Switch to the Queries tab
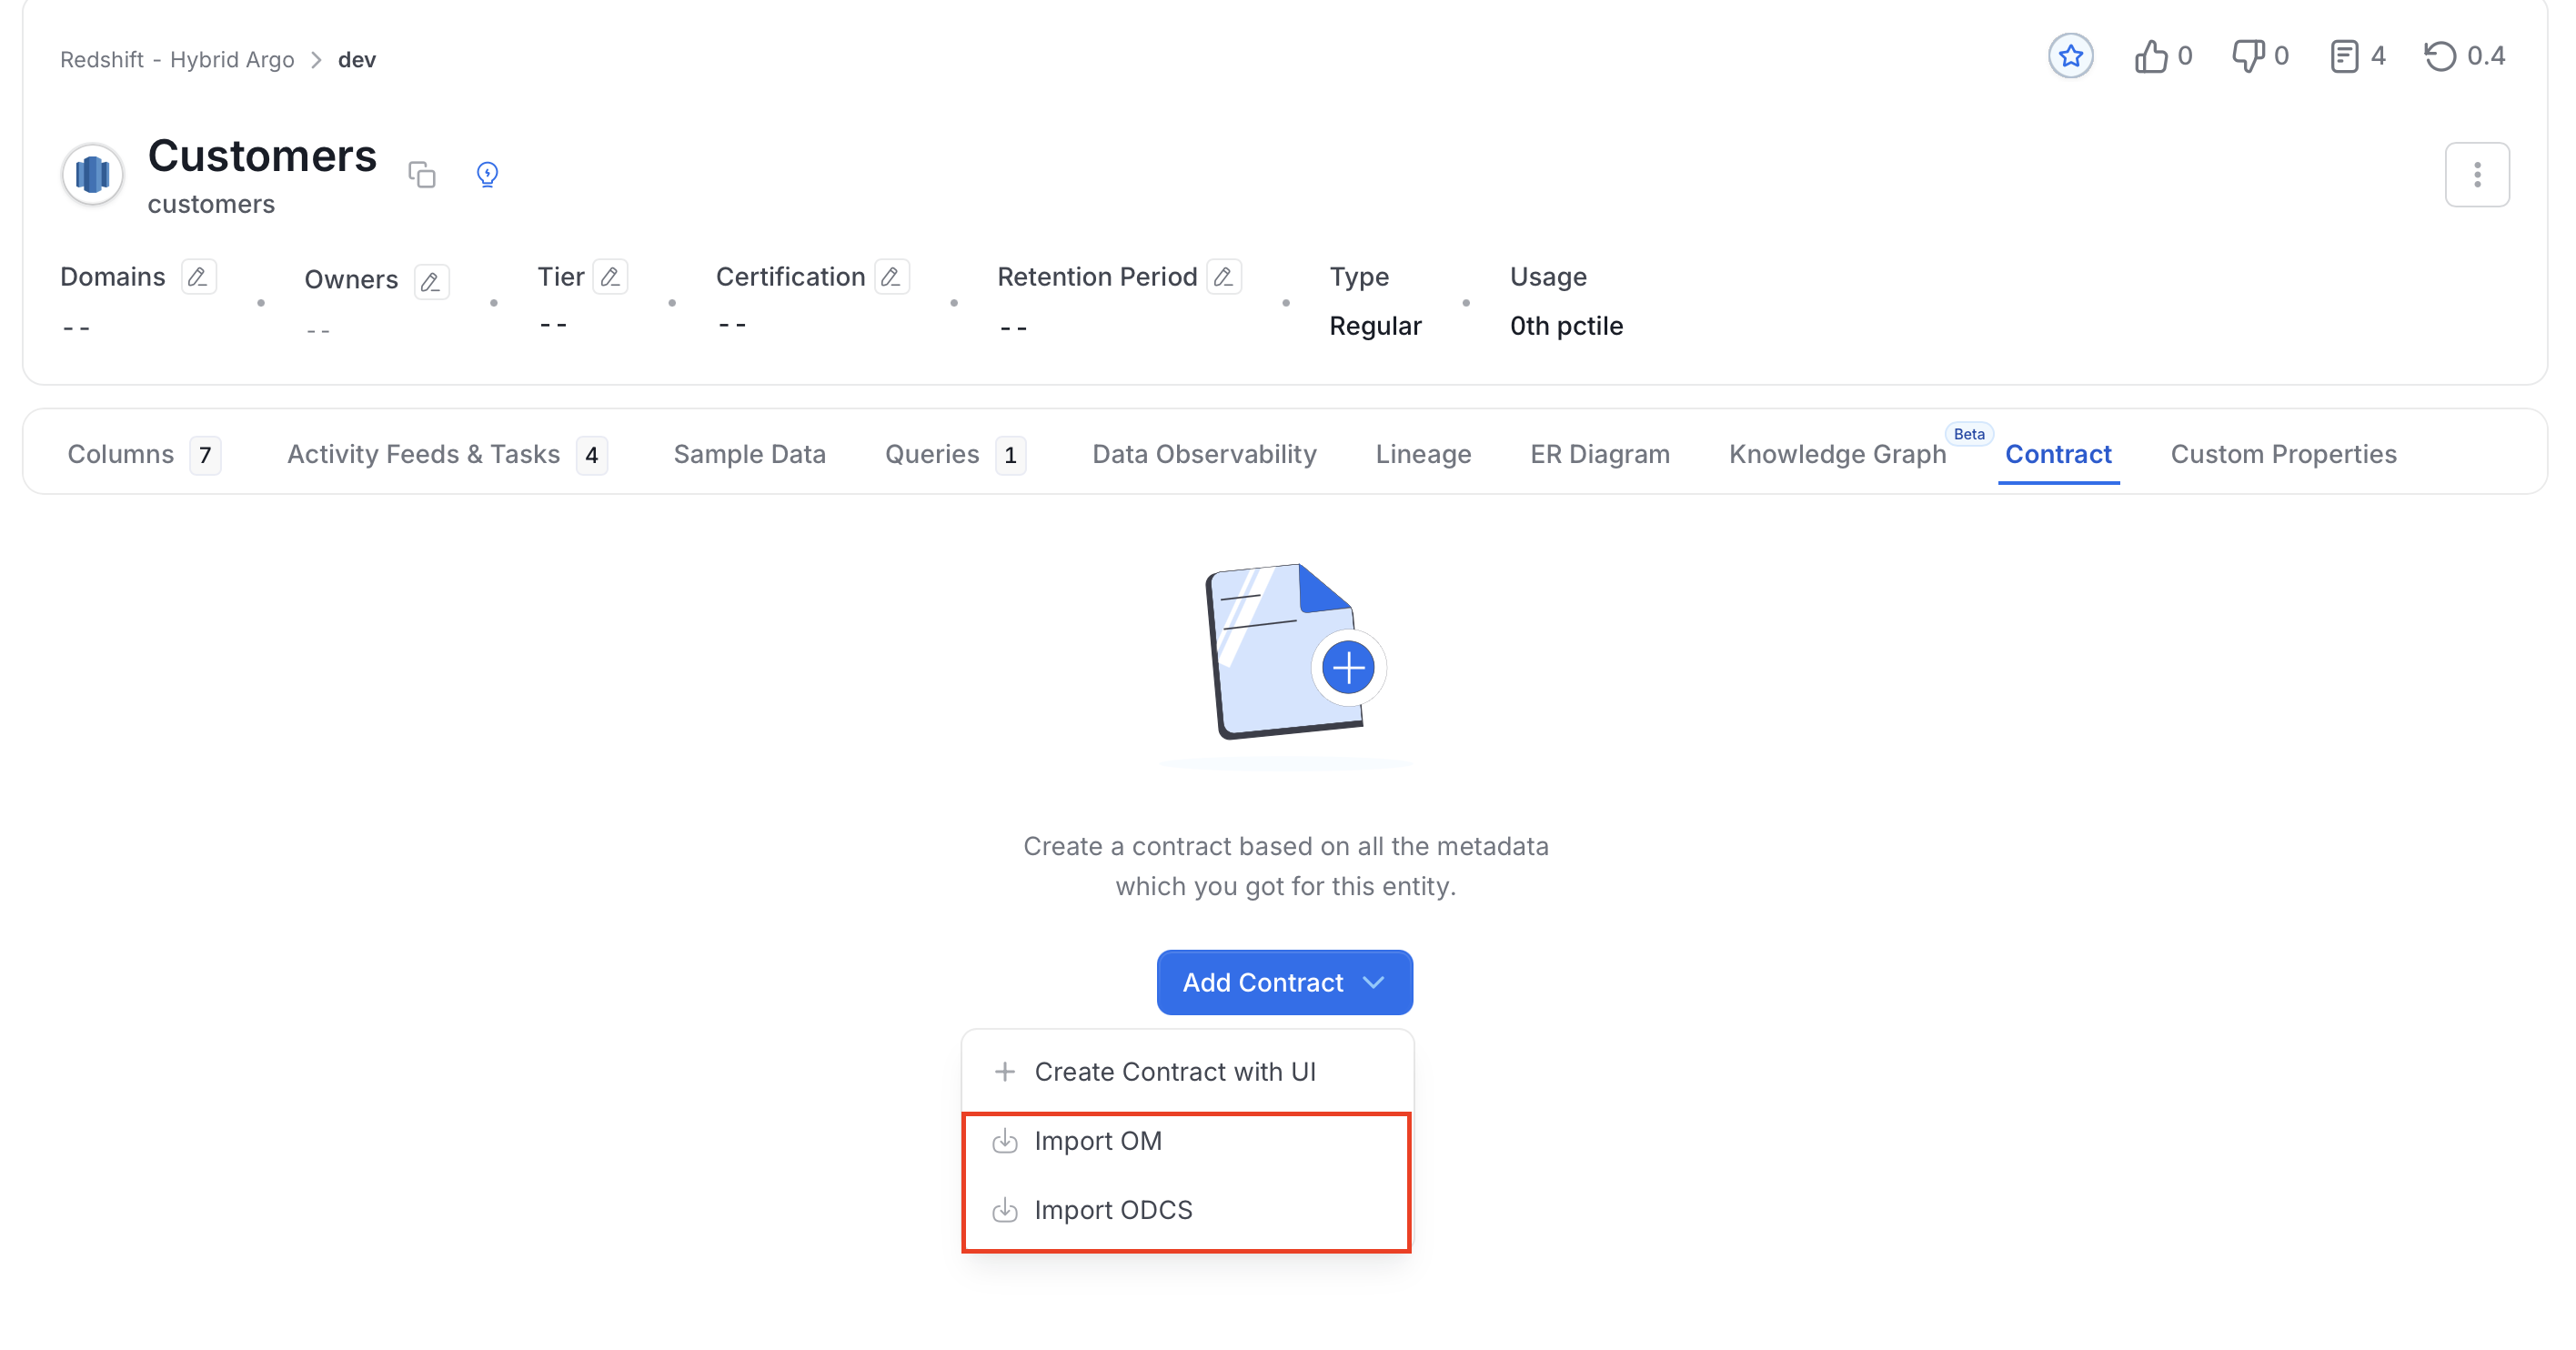 pos(956,454)
